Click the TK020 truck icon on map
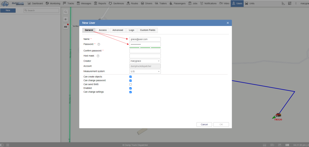This screenshot has height=147, width=309. point(278,115)
